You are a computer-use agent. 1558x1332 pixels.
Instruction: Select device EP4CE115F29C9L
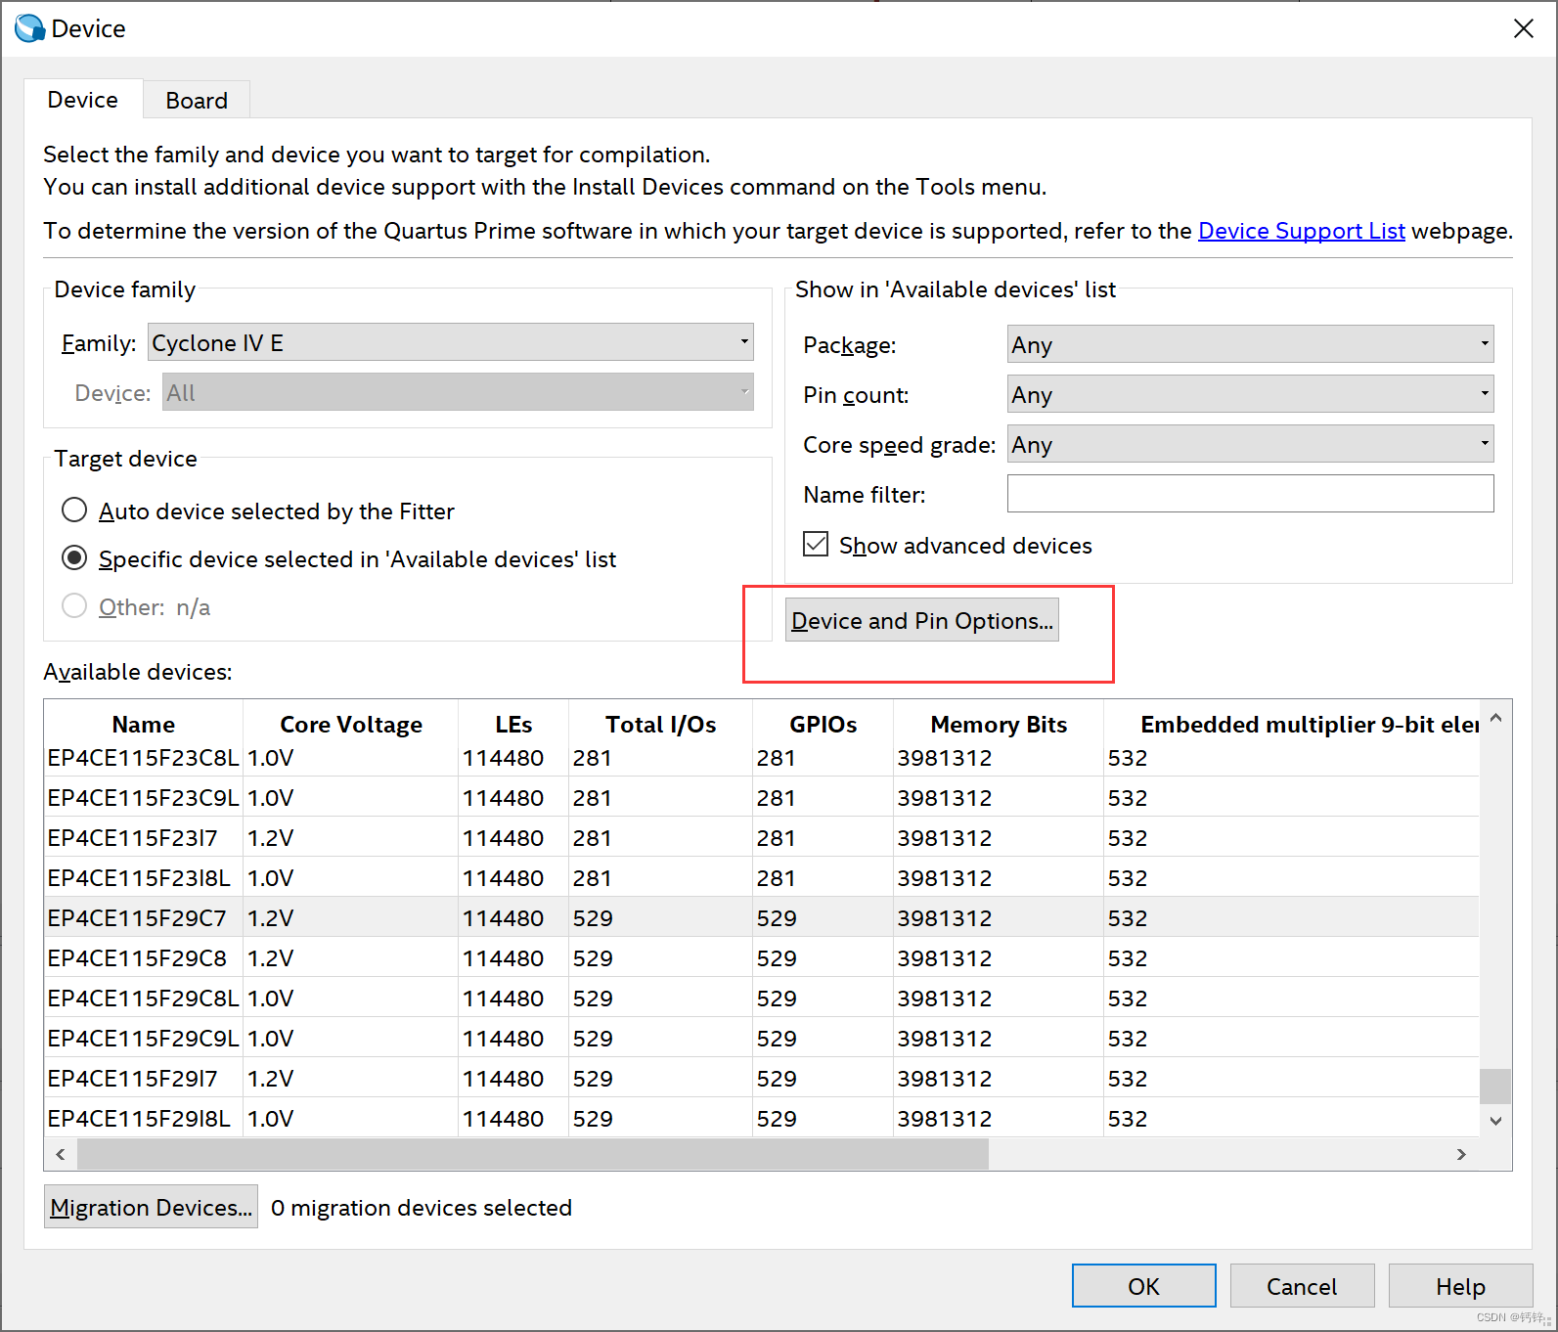pos(761,1039)
